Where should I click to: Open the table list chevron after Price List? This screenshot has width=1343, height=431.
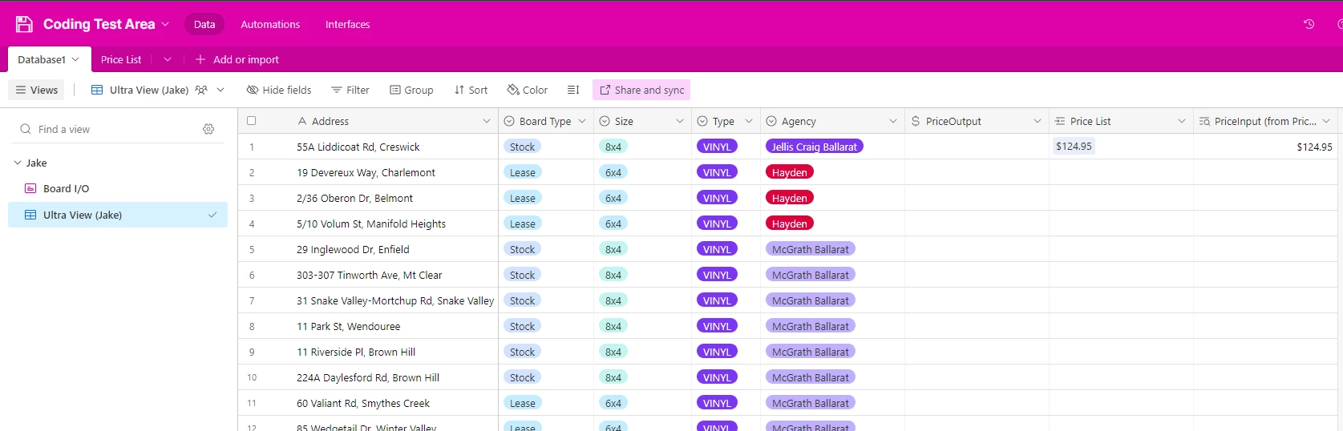point(167,59)
